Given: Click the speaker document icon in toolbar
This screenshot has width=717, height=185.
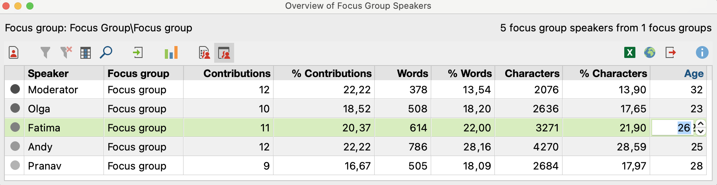Looking at the screenshot, I should 14,53.
